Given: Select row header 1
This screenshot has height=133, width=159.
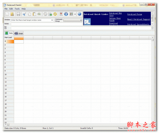Looking at the screenshot, I should coord(9,41).
